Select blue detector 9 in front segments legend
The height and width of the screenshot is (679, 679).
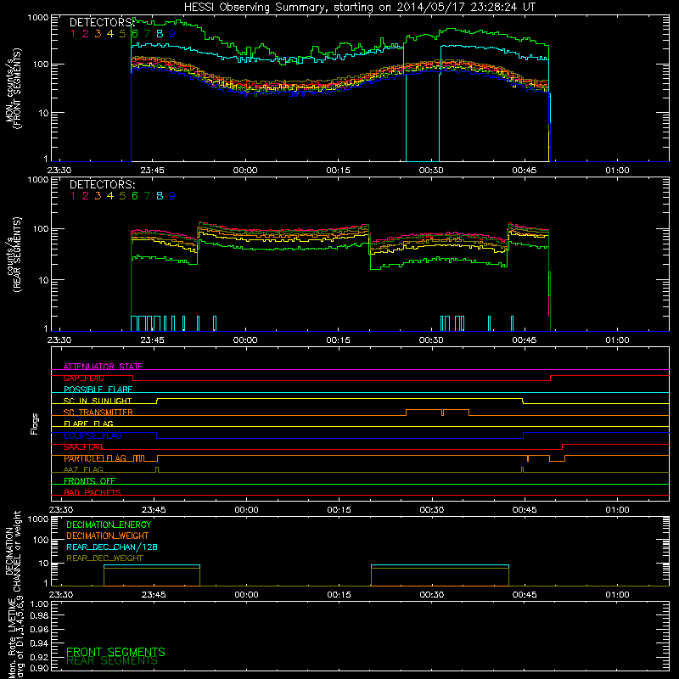point(172,34)
